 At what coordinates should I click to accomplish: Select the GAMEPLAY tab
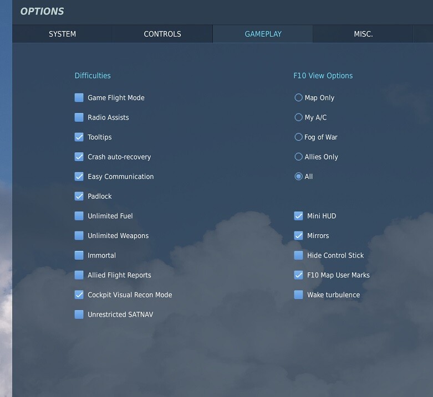tap(263, 34)
